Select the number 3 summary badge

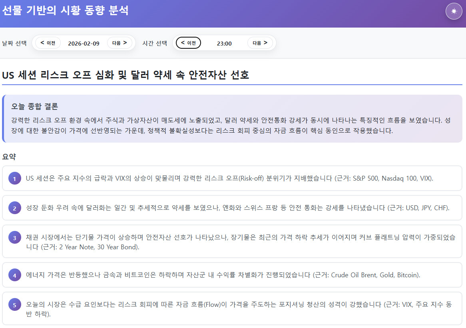[x=14, y=238]
